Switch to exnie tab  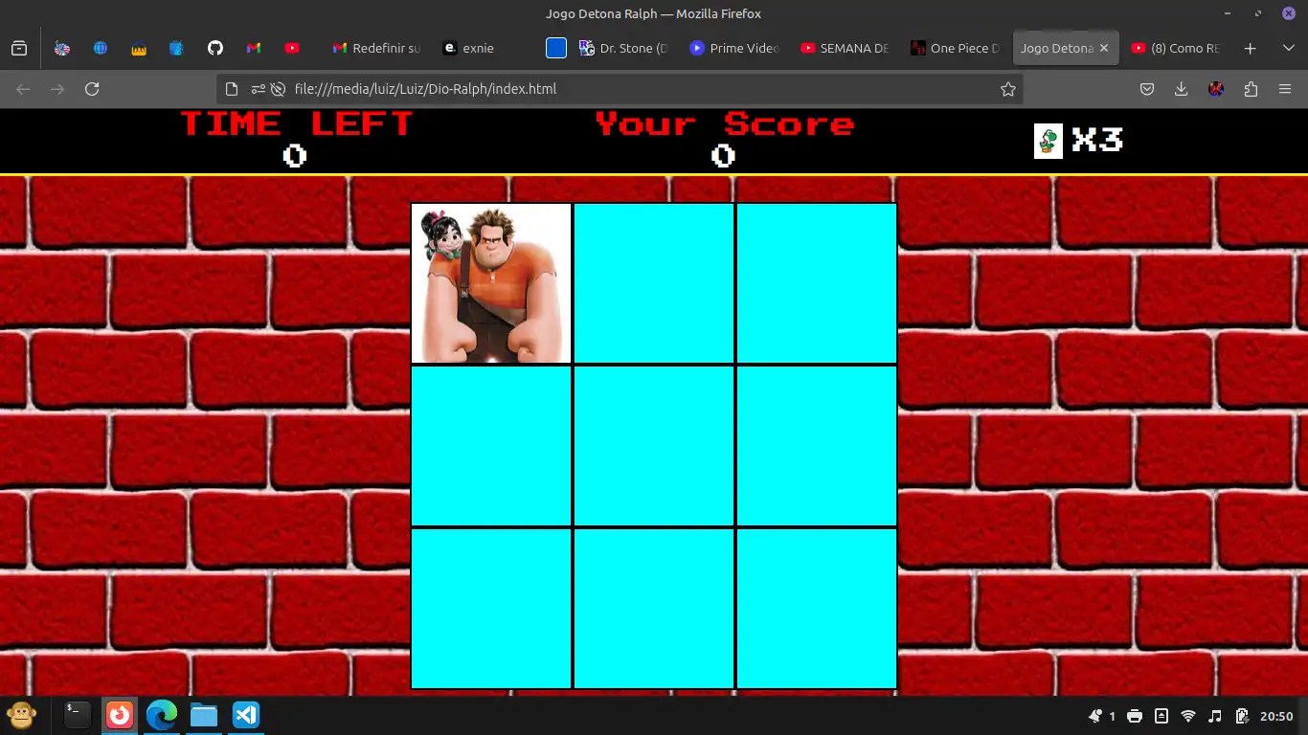click(486, 48)
